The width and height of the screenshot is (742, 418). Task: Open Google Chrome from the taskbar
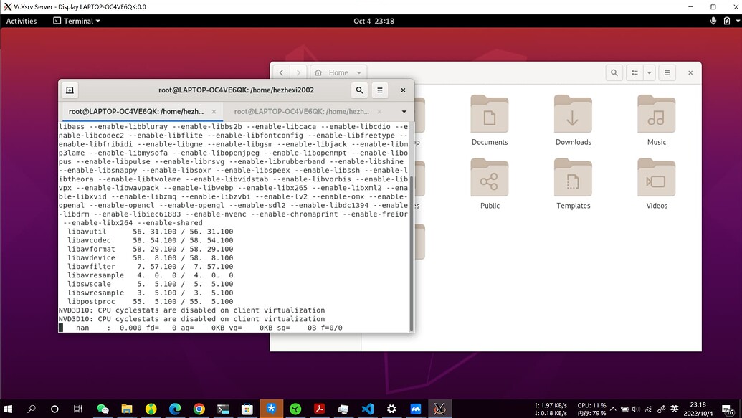pyautogui.click(x=199, y=409)
